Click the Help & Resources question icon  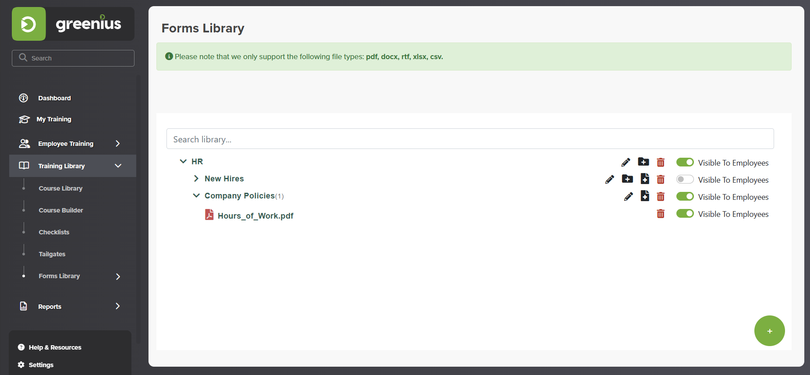pos(21,347)
